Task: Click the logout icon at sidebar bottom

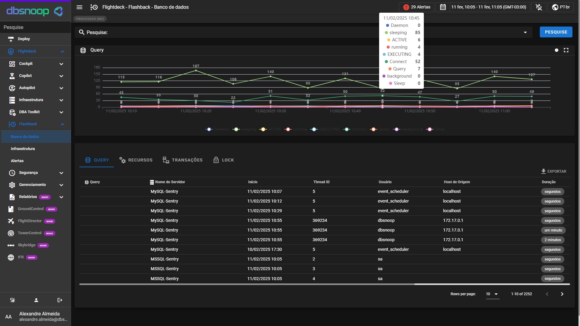Action: (60, 300)
